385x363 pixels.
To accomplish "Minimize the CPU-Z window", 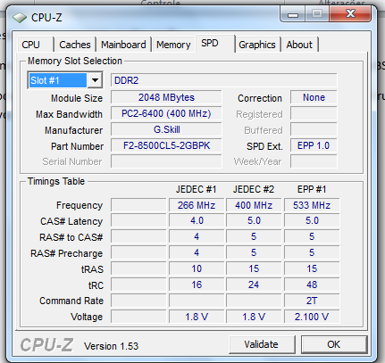I will 292,14.
